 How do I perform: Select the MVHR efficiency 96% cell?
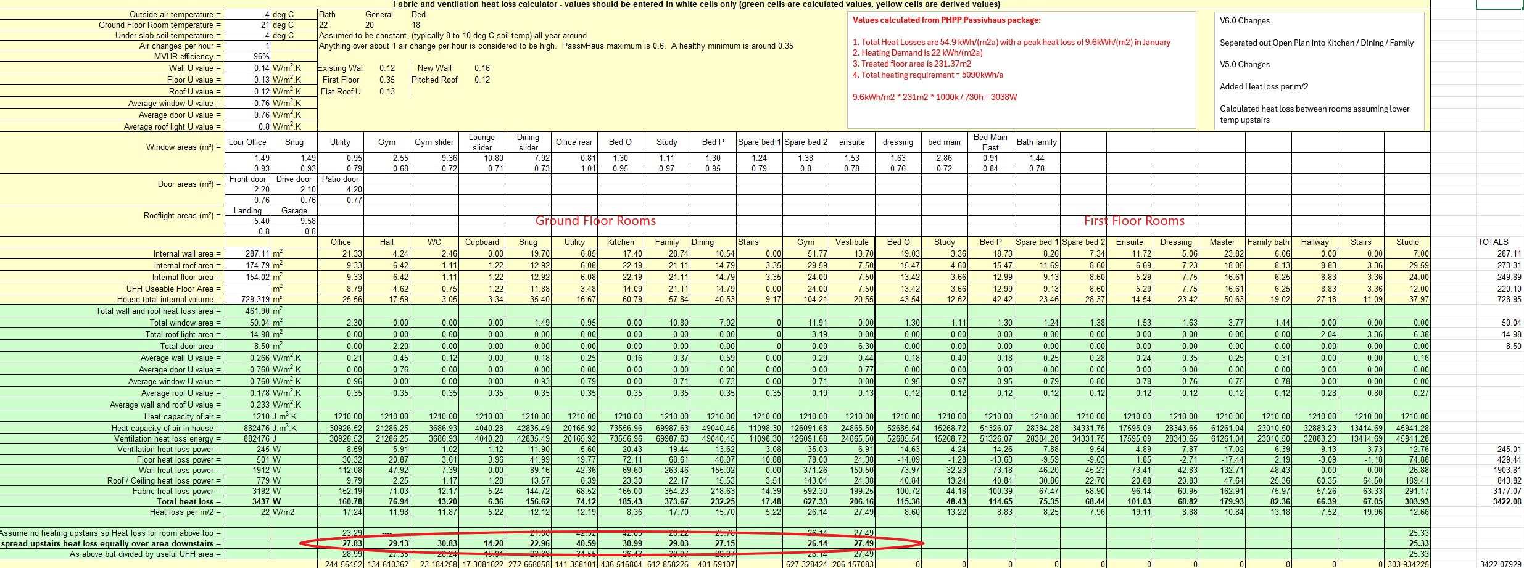point(248,56)
